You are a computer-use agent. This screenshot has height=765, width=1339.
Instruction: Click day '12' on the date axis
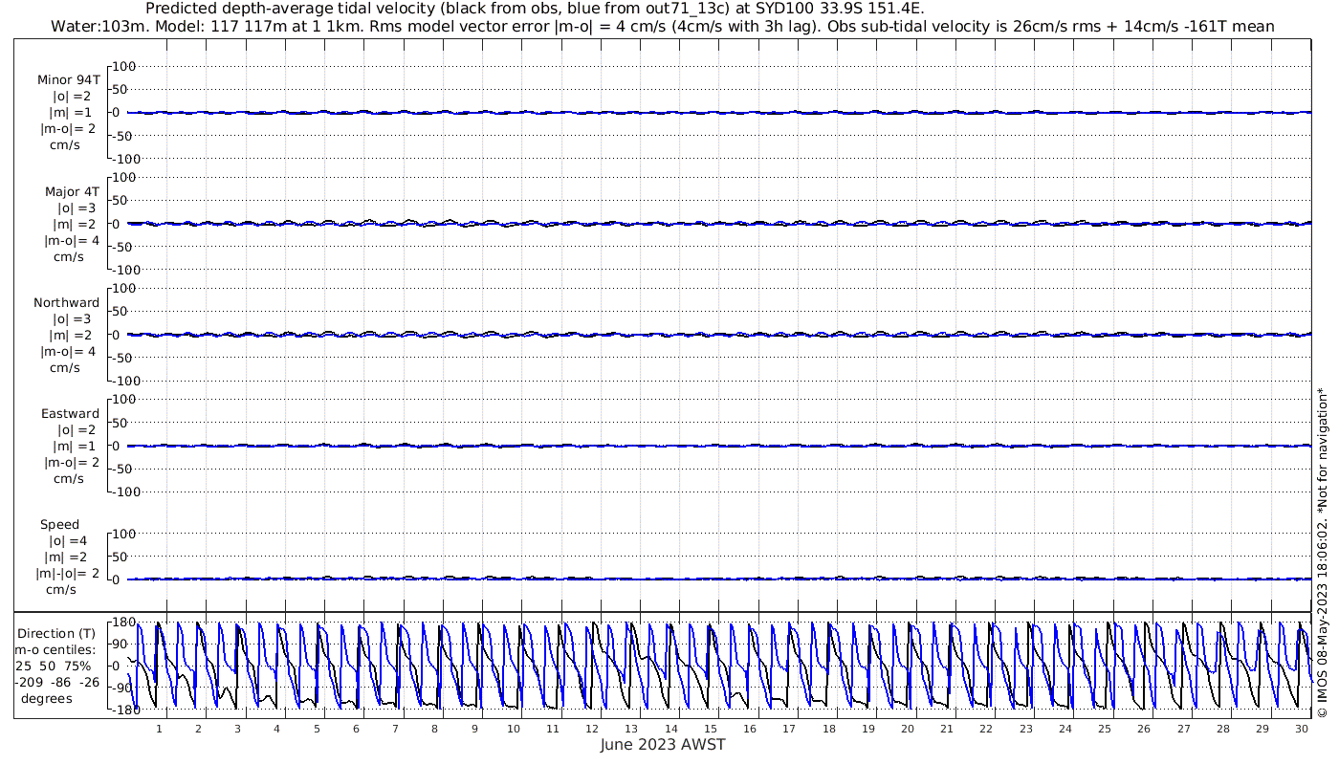(x=592, y=729)
